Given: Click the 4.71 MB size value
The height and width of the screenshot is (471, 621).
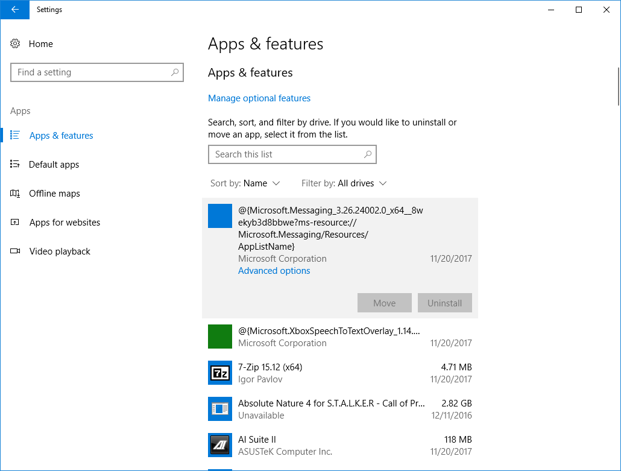Looking at the screenshot, I should 456,367.
